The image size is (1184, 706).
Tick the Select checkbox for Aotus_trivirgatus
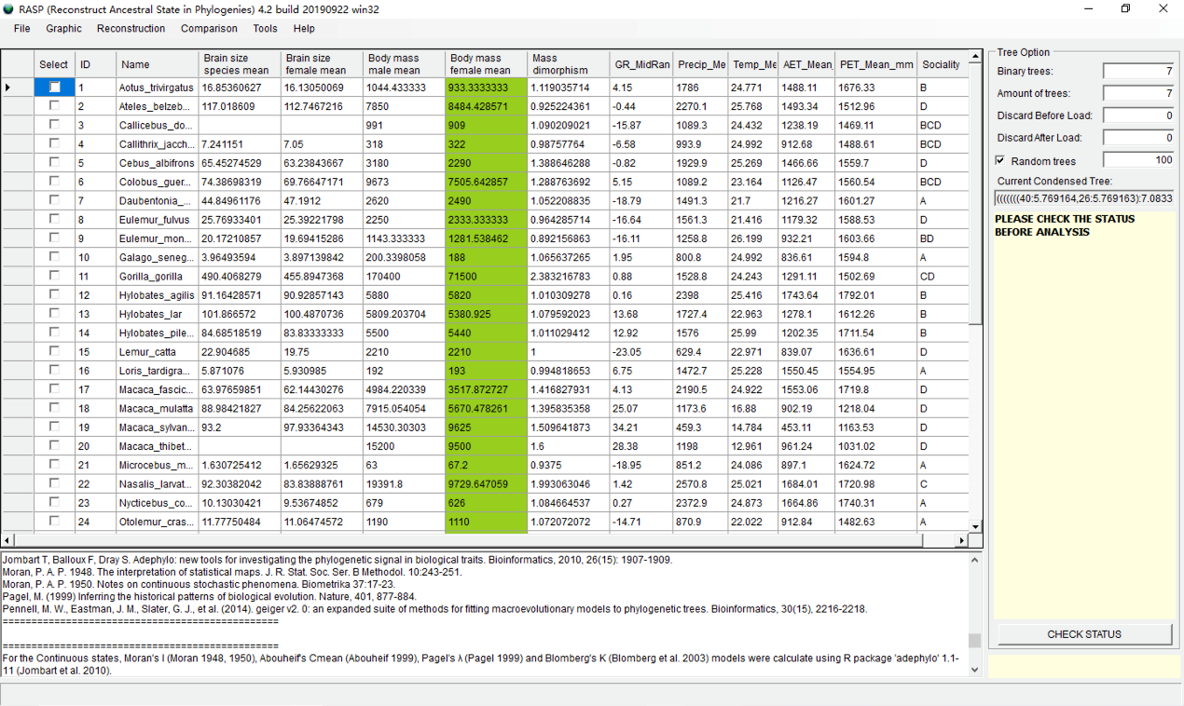[54, 88]
